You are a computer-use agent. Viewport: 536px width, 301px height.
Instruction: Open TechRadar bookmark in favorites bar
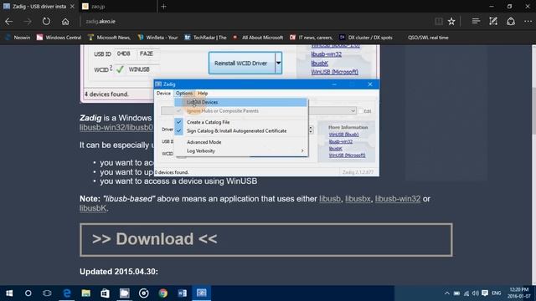click(206, 38)
